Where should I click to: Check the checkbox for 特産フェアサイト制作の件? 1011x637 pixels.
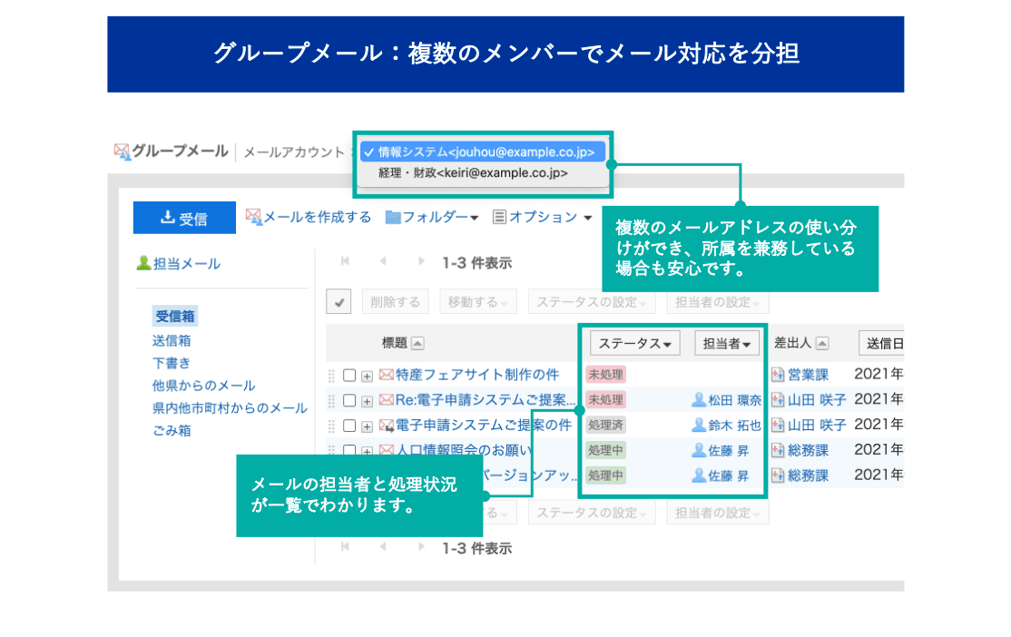pos(348,374)
